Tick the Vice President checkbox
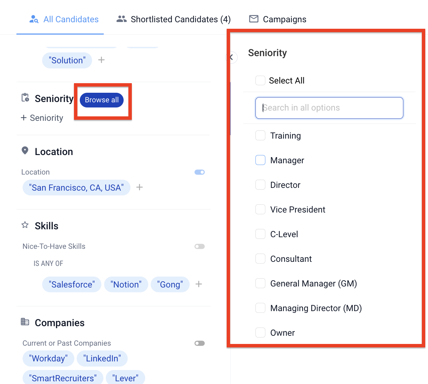 (260, 209)
